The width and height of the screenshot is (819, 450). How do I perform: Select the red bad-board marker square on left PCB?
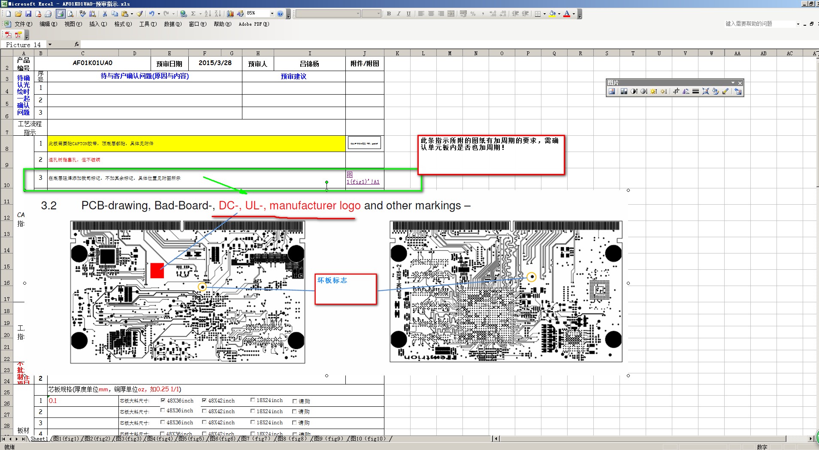[x=157, y=271]
